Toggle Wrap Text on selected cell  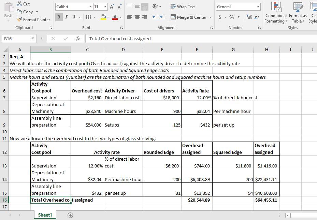[183, 7]
